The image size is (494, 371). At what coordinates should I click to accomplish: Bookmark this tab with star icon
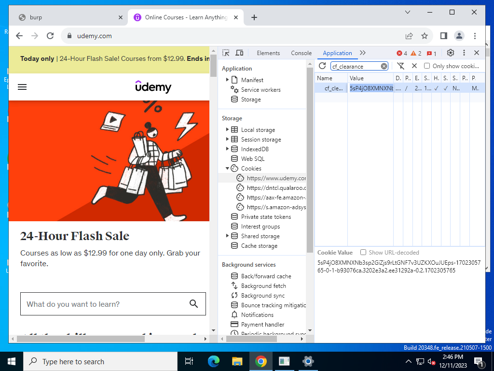[x=425, y=36]
